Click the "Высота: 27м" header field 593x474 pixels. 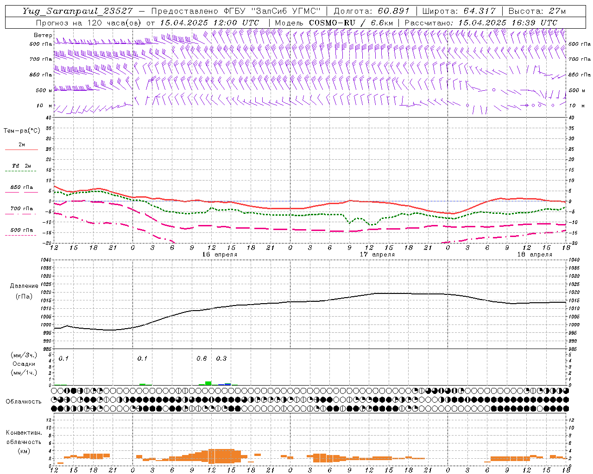click(537, 11)
